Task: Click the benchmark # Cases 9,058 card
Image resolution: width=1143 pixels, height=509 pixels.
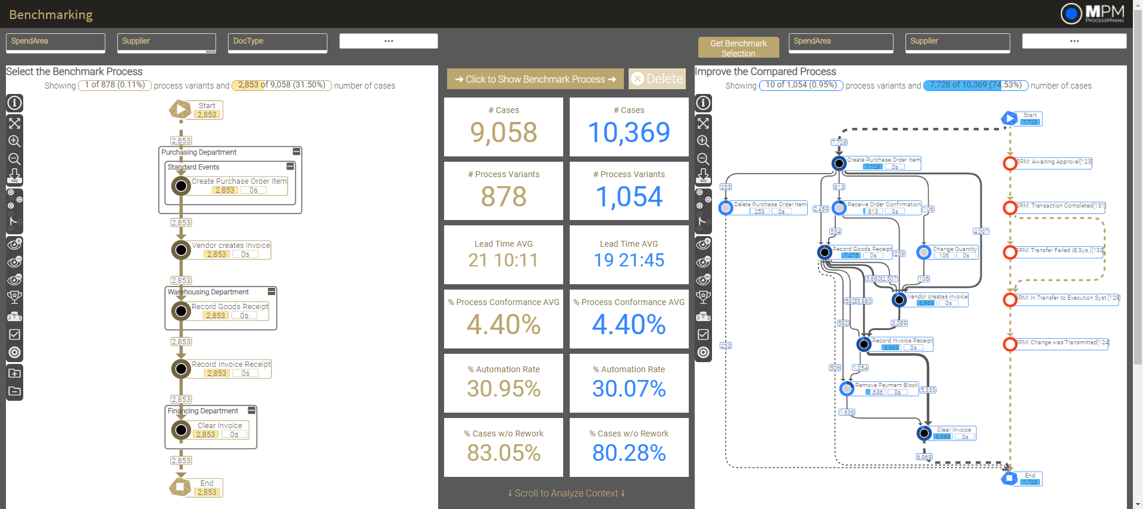Action: point(504,127)
